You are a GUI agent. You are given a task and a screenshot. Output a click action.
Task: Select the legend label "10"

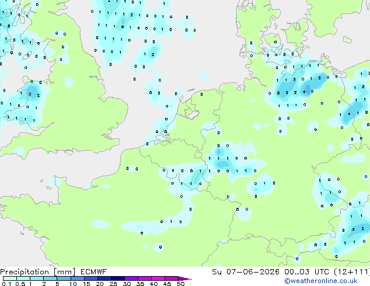click(x=73, y=284)
